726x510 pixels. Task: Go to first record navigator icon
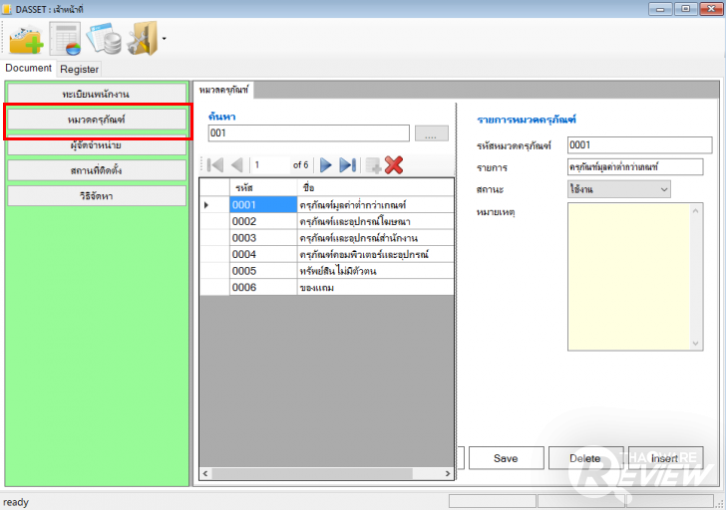(x=215, y=165)
